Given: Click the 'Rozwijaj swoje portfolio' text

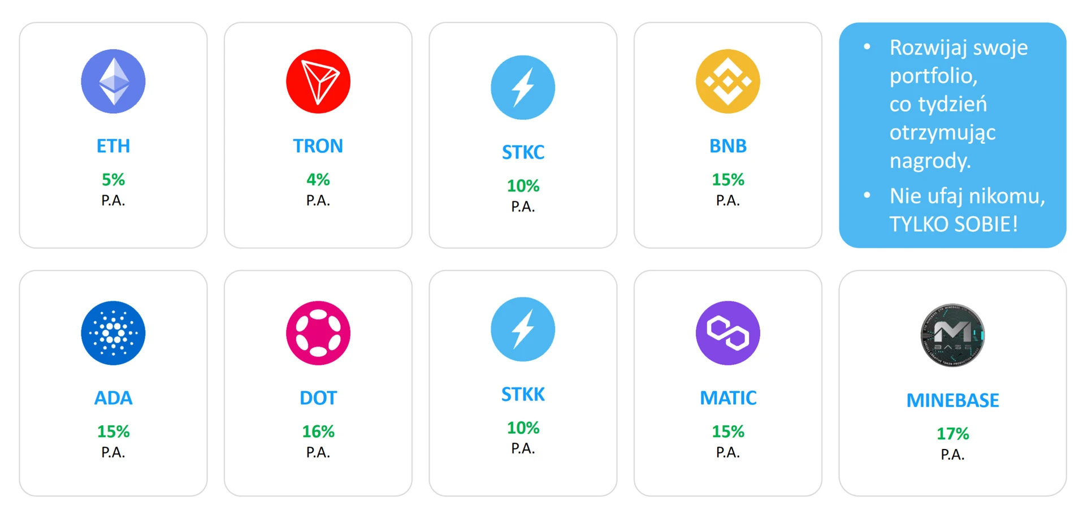Looking at the screenshot, I should (x=959, y=62).
